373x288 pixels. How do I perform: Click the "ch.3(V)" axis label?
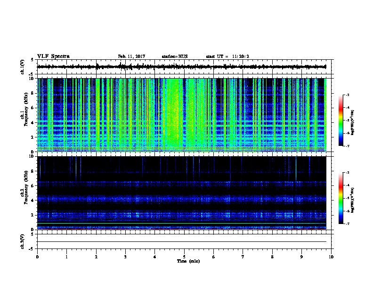(23, 241)
